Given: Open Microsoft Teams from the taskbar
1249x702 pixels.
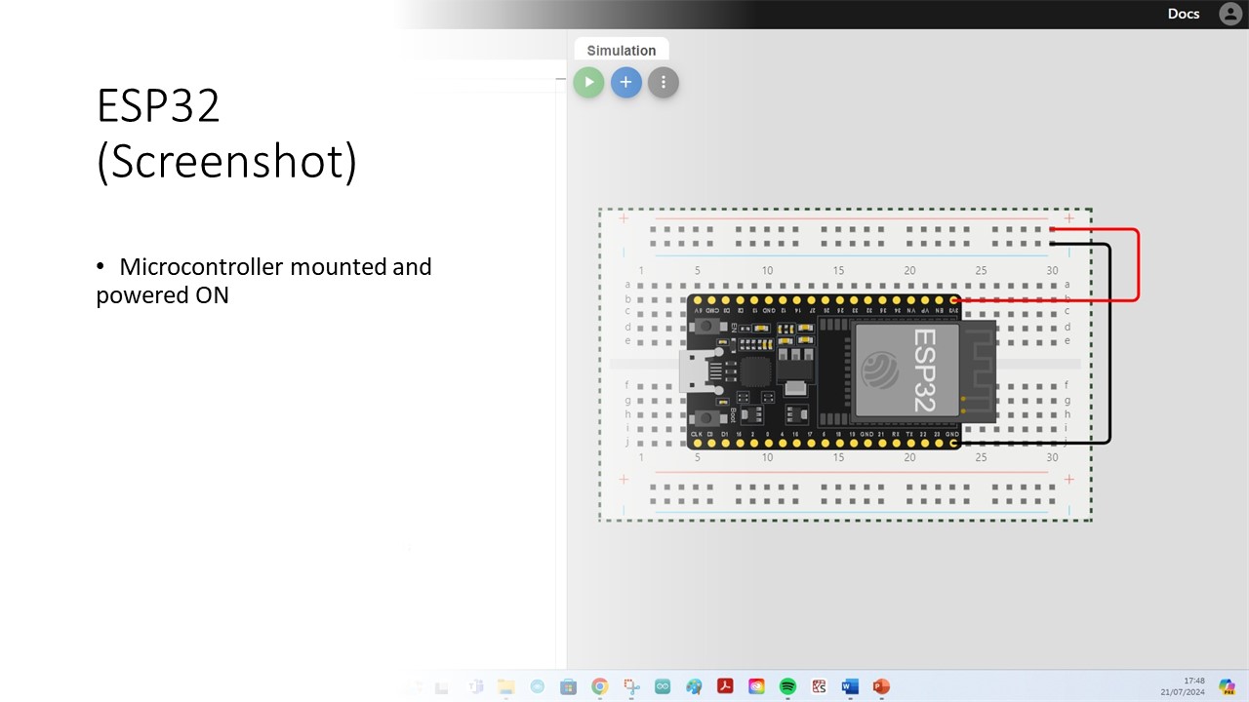Looking at the screenshot, I should [476, 686].
